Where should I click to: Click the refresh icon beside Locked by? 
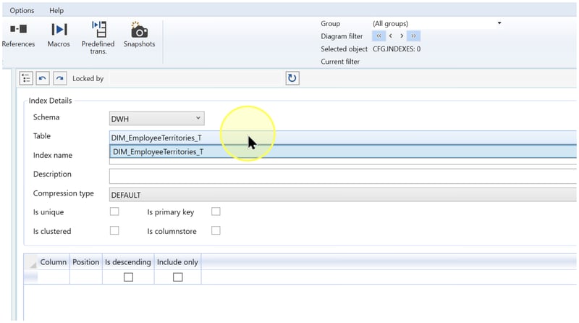pyautogui.click(x=292, y=78)
